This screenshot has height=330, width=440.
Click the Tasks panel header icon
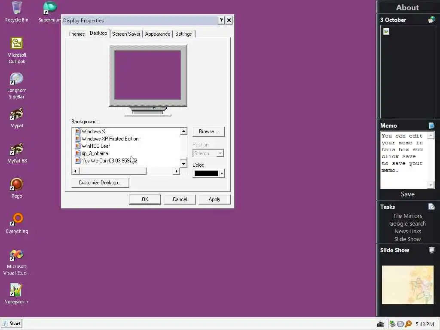click(x=431, y=207)
